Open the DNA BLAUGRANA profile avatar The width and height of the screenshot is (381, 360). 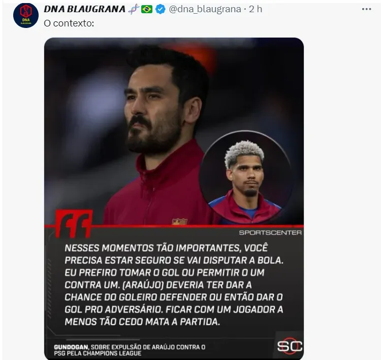pos(26,15)
